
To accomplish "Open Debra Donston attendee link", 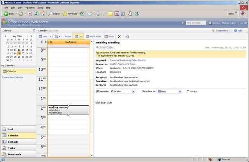I will [139, 60].
